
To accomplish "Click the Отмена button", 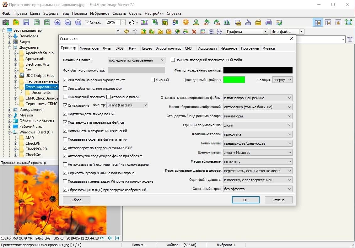I will 278,200.
